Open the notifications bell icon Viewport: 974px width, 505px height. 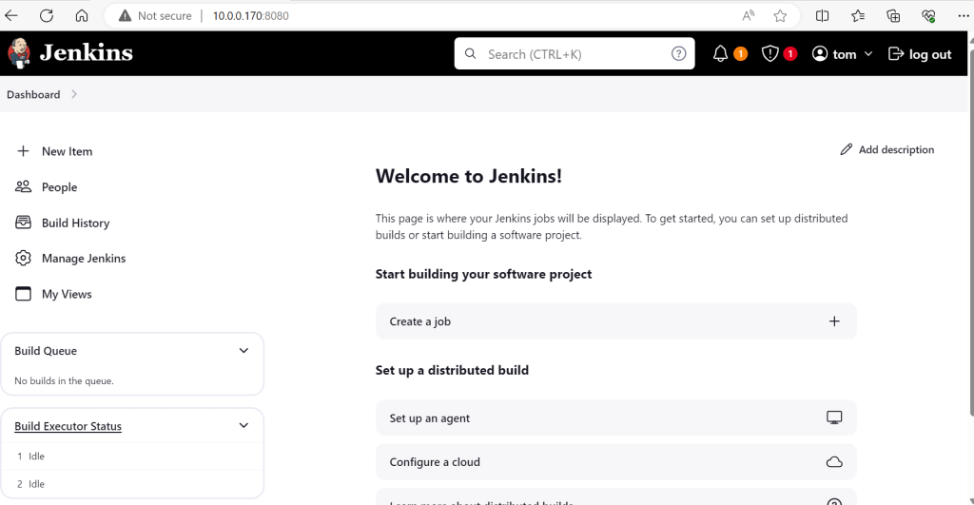(x=720, y=54)
